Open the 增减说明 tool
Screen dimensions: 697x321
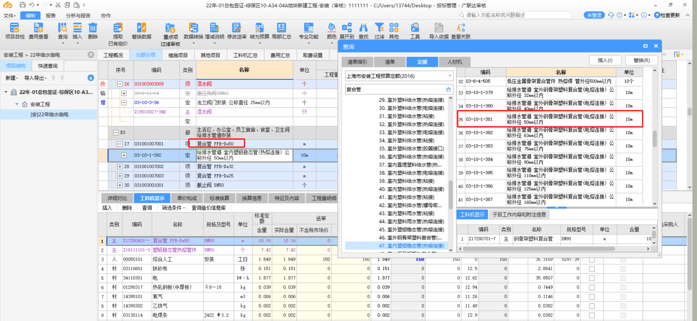[x=214, y=31]
